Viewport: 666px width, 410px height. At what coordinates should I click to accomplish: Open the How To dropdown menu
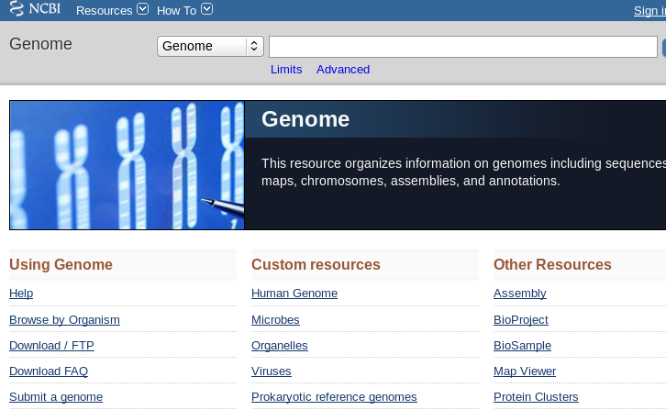pos(183,10)
